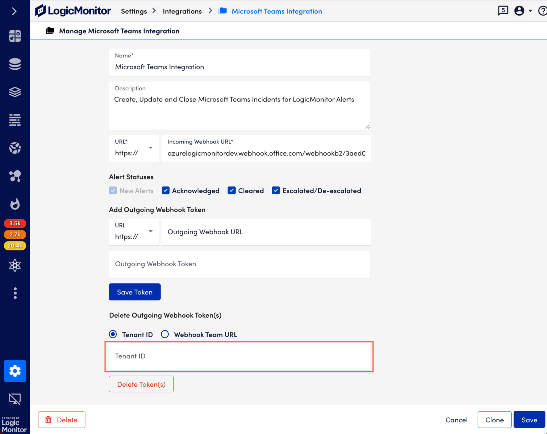Open the Logs section from the sidebar
Screen dimensions: 547x434
point(15,120)
